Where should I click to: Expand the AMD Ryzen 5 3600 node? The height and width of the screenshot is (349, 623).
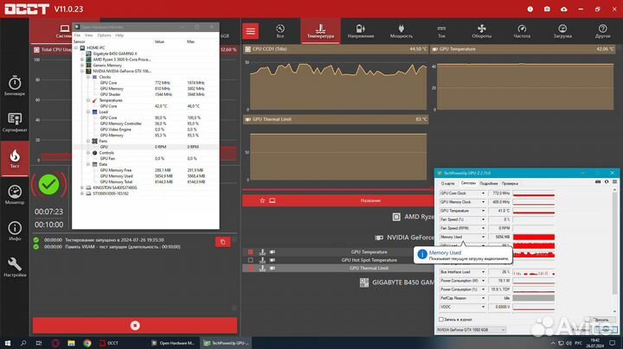(82, 60)
